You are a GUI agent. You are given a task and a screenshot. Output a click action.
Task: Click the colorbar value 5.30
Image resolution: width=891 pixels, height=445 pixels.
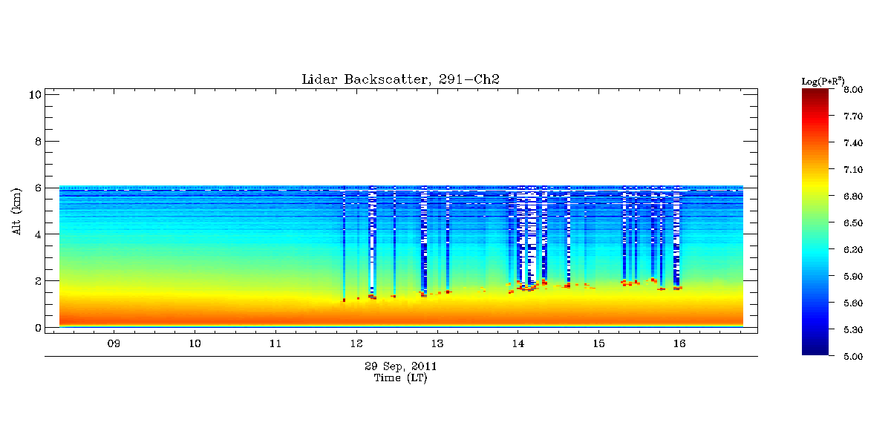click(853, 330)
